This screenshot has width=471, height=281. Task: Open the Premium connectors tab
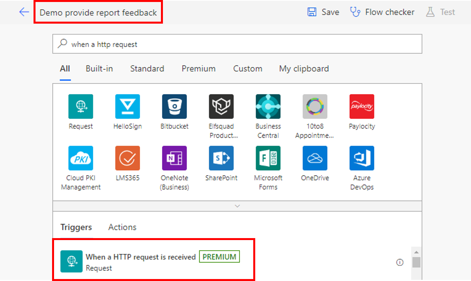(x=198, y=68)
